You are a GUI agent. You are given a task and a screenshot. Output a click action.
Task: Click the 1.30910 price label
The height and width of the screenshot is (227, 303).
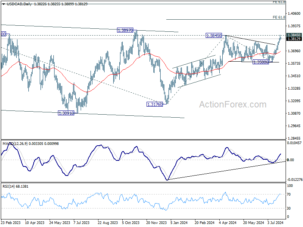pos(66,113)
